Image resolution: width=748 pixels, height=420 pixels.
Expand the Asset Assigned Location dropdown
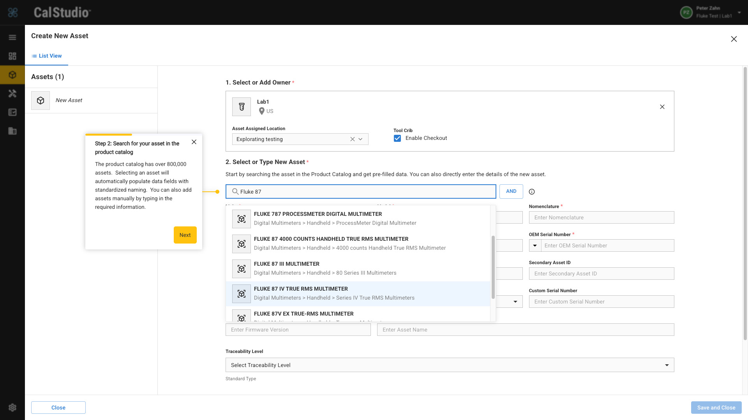tap(361, 139)
